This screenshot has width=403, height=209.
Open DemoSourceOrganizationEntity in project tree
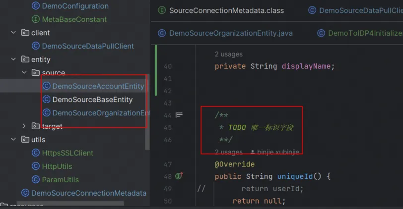pos(101,113)
